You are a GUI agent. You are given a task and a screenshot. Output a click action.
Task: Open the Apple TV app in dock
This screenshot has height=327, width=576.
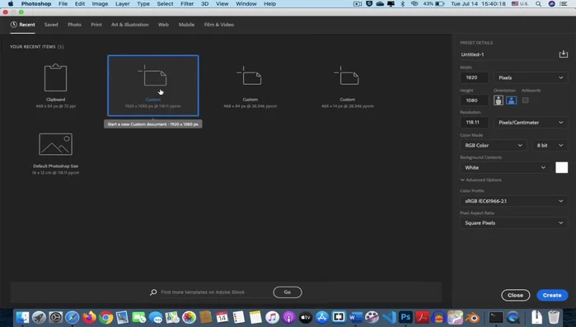(x=305, y=317)
